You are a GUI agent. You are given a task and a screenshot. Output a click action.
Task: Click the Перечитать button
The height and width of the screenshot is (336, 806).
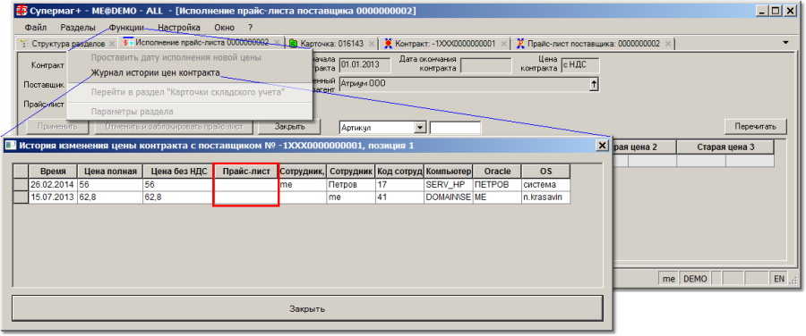click(756, 126)
